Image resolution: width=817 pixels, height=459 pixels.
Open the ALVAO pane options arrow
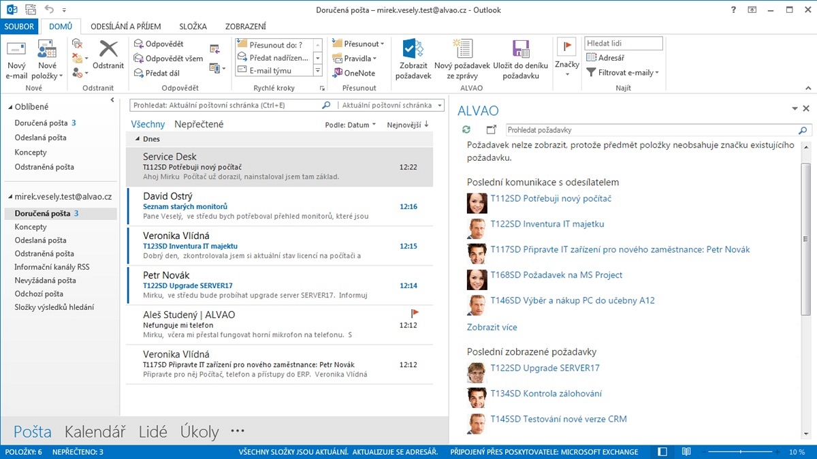[x=795, y=109]
